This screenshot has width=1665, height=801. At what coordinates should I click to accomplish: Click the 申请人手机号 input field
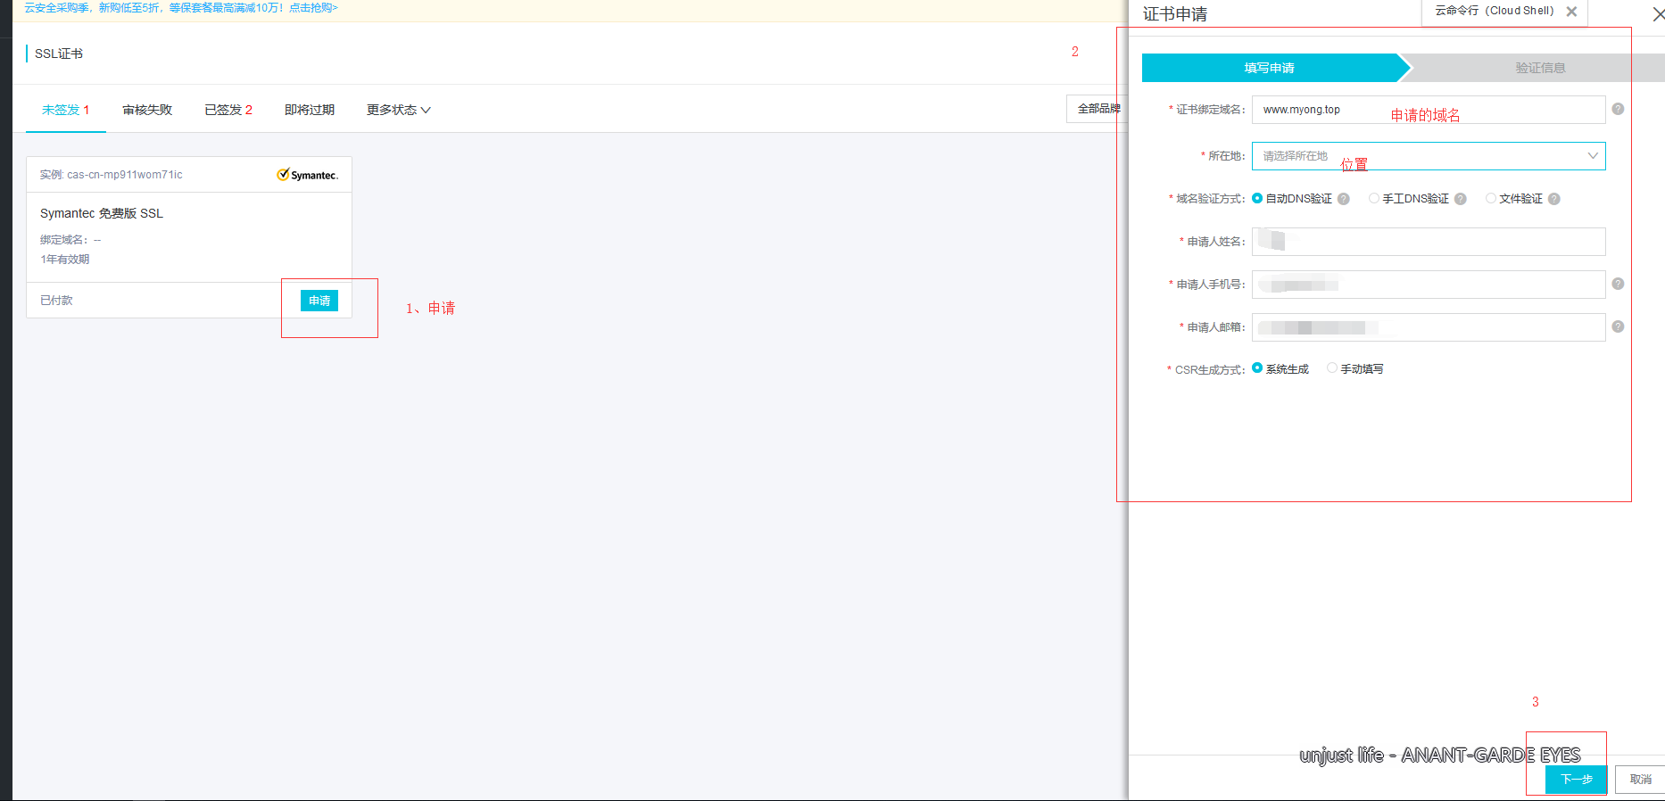coord(1429,285)
